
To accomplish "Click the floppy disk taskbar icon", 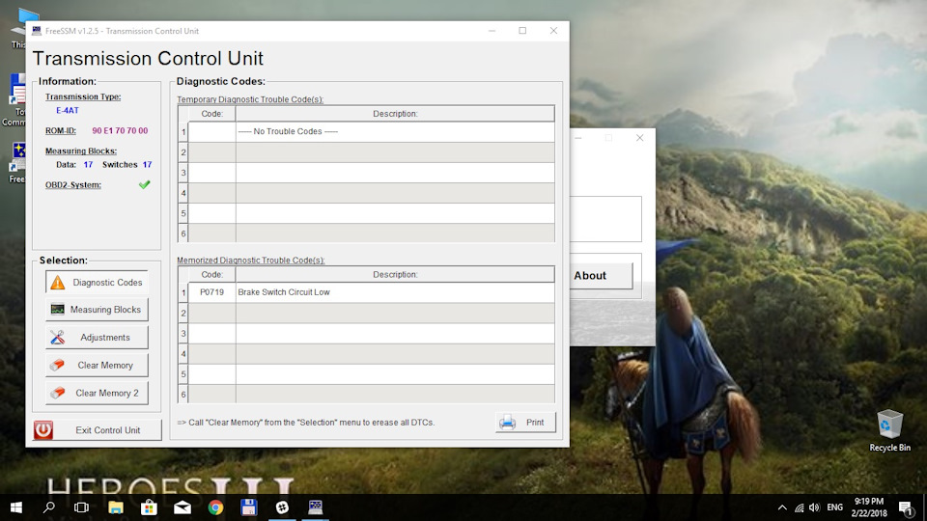I will (x=249, y=507).
